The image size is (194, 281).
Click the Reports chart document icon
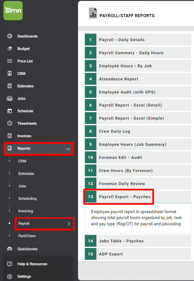[x=10, y=148]
